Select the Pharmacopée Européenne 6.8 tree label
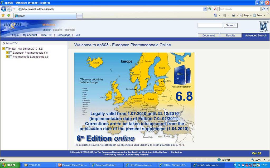 (x=31, y=57)
